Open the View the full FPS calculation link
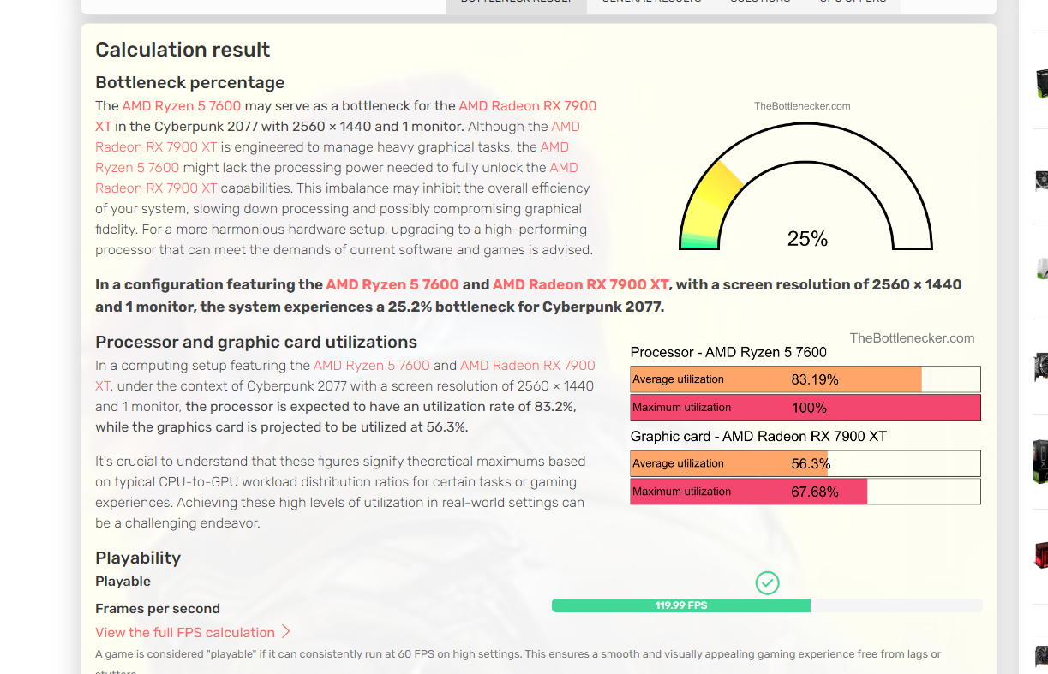 click(x=185, y=632)
